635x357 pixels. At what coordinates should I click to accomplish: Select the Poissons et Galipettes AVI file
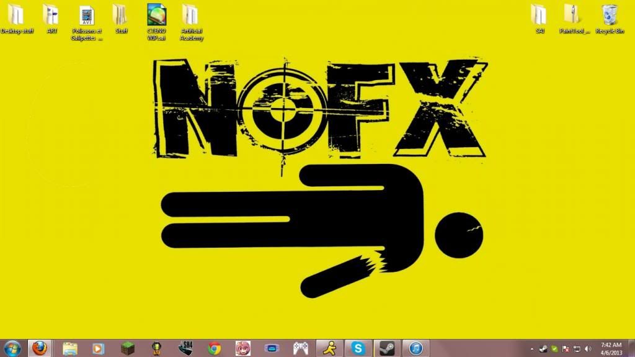click(87, 23)
